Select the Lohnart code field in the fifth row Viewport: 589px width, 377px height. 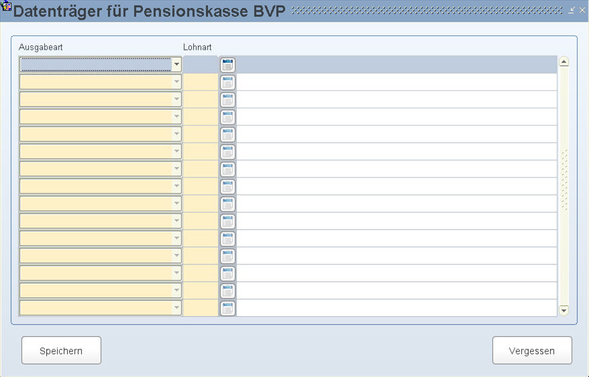pyautogui.click(x=201, y=135)
